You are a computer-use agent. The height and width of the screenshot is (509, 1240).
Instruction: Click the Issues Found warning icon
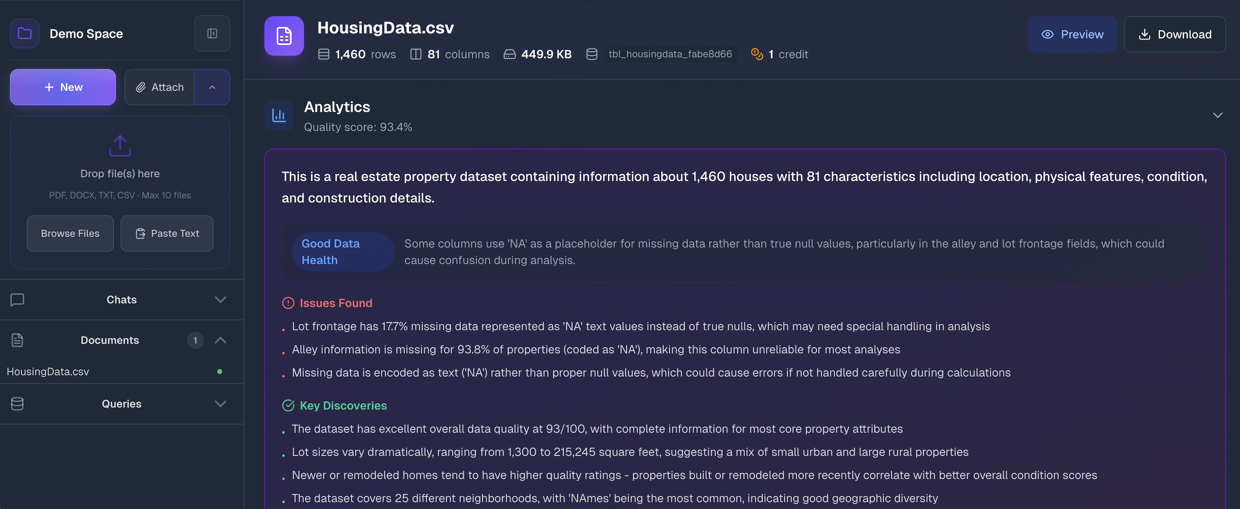point(288,303)
